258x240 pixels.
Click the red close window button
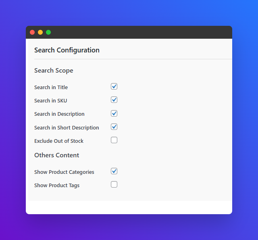[x=32, y=32]
